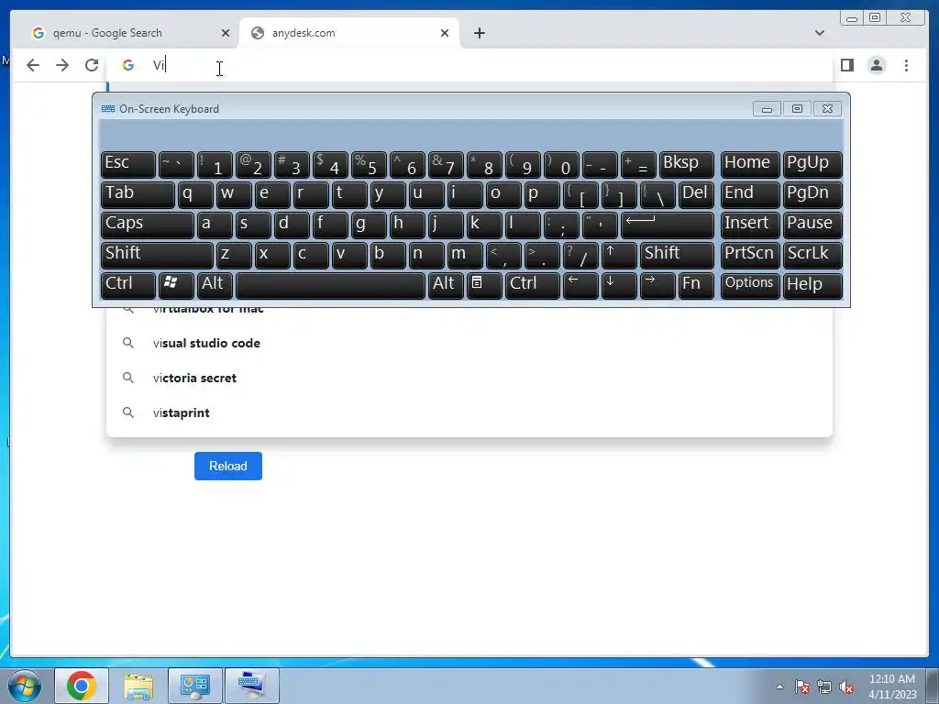
Task: Tap the Del key
Action: 696,194
